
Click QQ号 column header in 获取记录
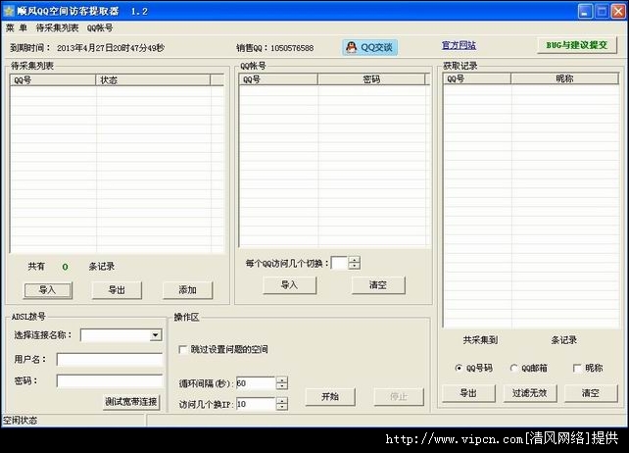(x=477, y=78)
